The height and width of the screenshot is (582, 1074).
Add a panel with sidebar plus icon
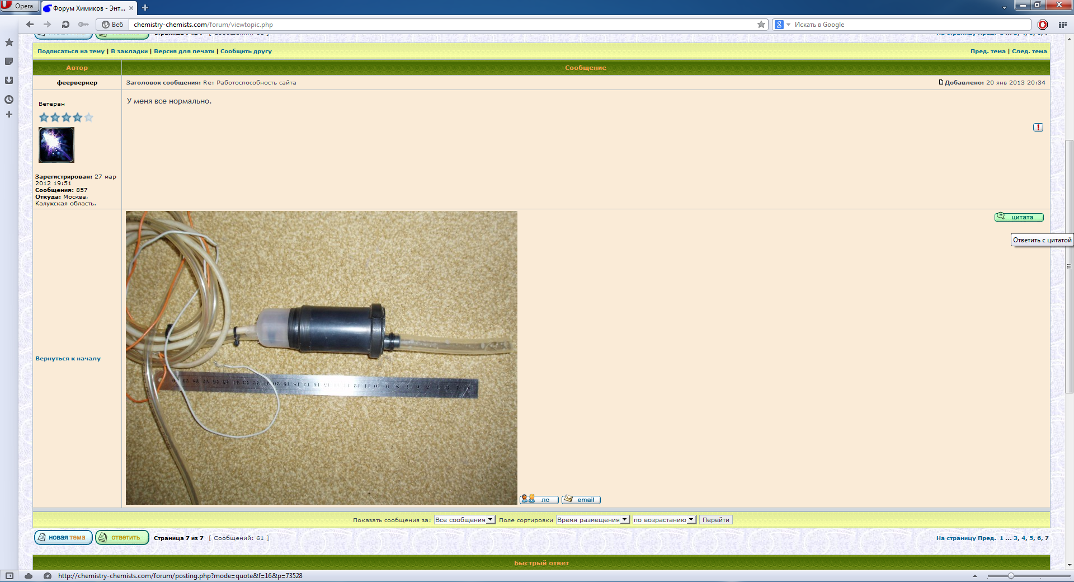click(x=9, y=115)
